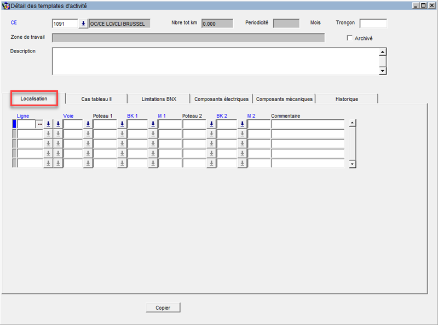Click the CE code field containing 1091
Image resolution: width=438 pixels, height=325 pixels.
(65, 24)
